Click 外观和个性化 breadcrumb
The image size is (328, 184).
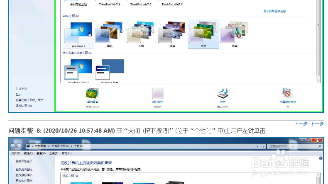[60, 146]
